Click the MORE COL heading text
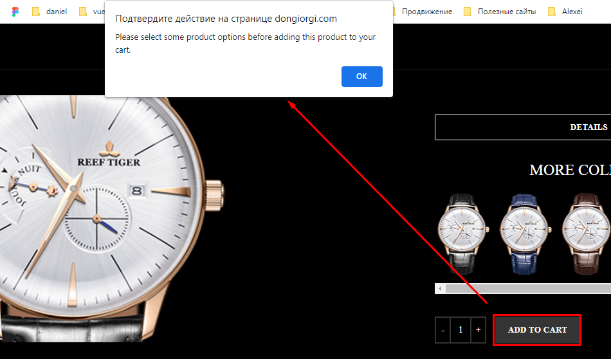The image size is (611, 359). pos(570,170)
